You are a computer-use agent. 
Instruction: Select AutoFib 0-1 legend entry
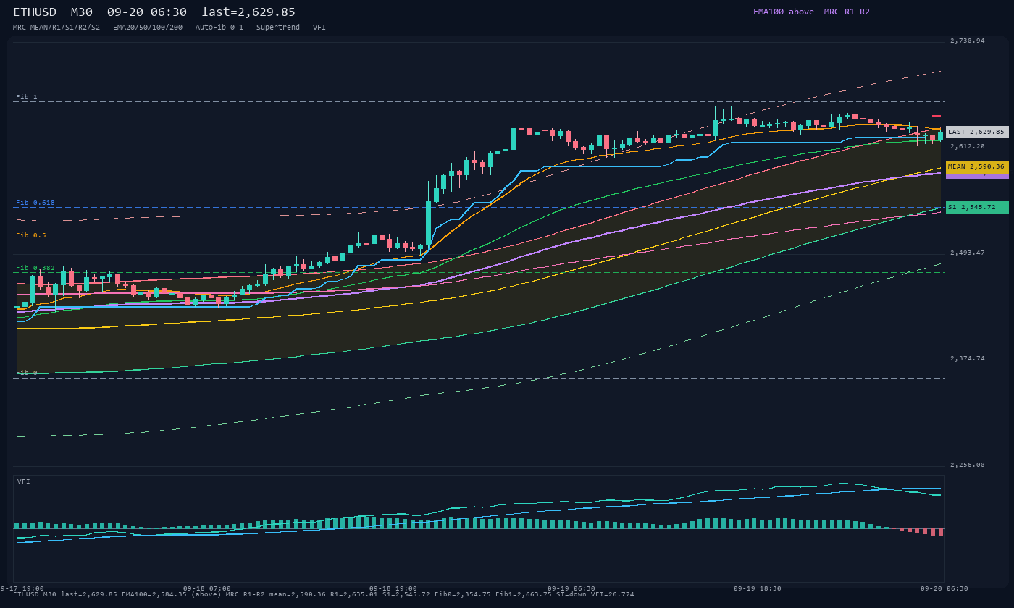tap(219, 27)
